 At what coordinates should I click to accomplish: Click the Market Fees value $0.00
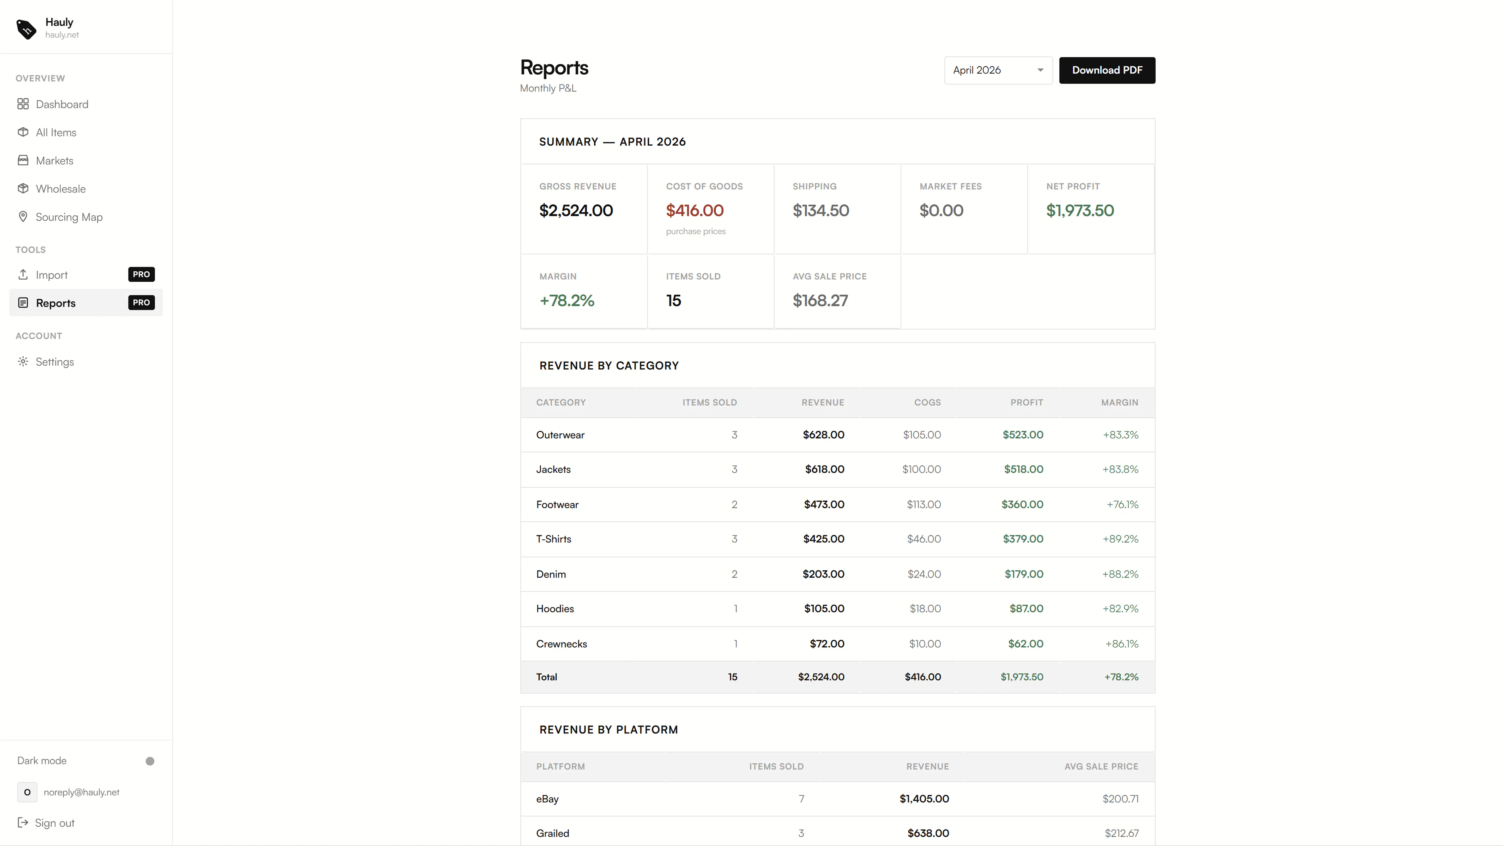[941, 211]
